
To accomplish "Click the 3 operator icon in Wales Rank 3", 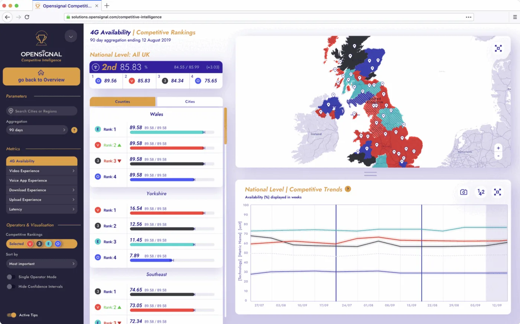I will click(x=98, y=161).
